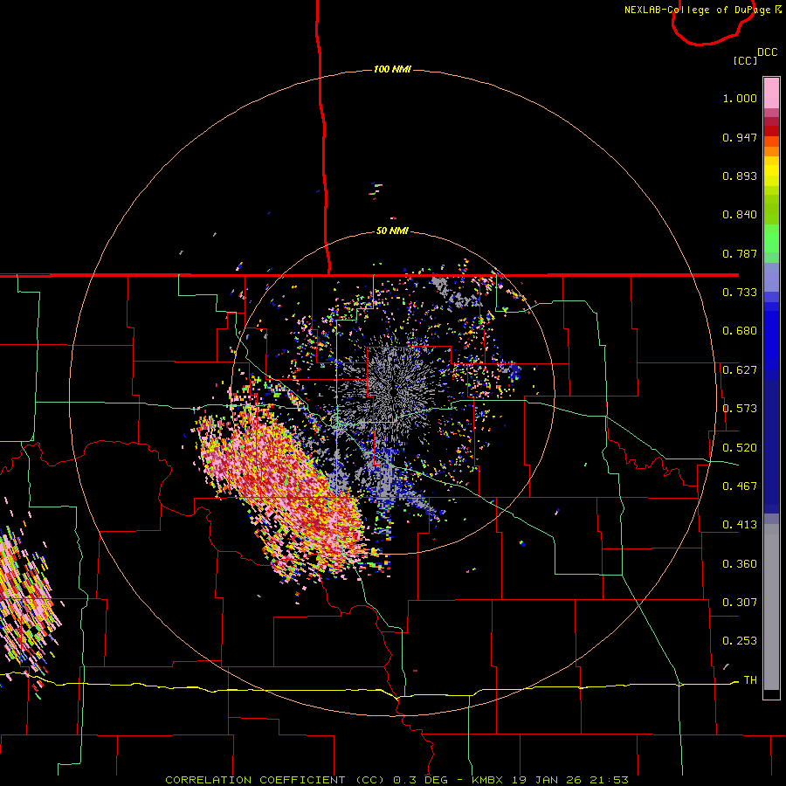The image size is (786, 786).
Task: Click the 50 NMI range ring label
Action: [x=392, y=231]
